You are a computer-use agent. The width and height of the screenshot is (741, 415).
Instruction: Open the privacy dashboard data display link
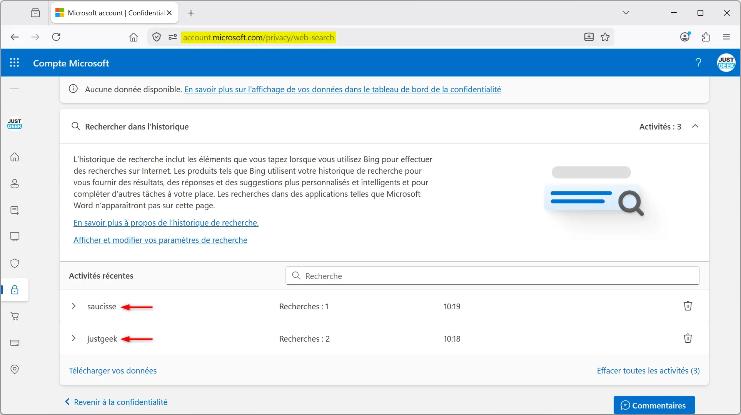coord(342,90)
